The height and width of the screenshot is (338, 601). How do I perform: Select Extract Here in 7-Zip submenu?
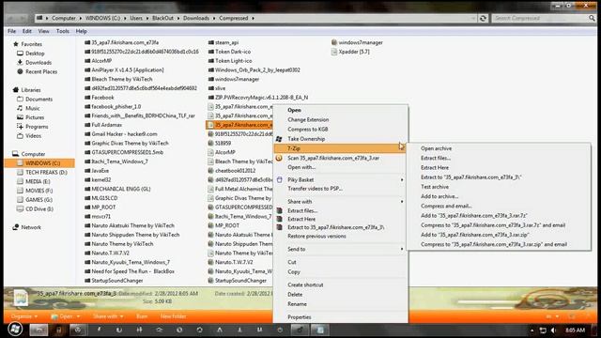435,167
